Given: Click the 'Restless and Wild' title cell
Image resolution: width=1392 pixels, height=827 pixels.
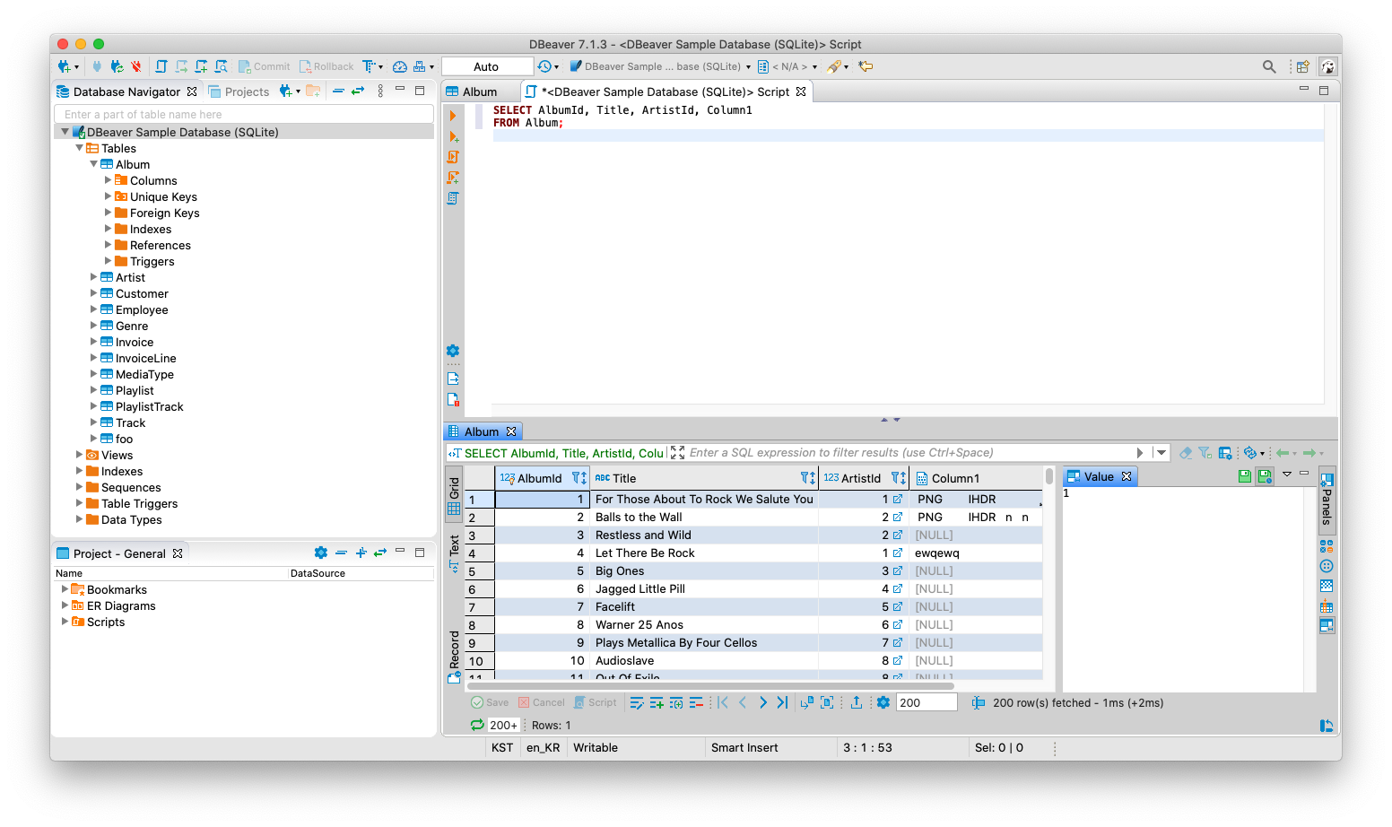Looking at the screenshot, I should [643, 535].
